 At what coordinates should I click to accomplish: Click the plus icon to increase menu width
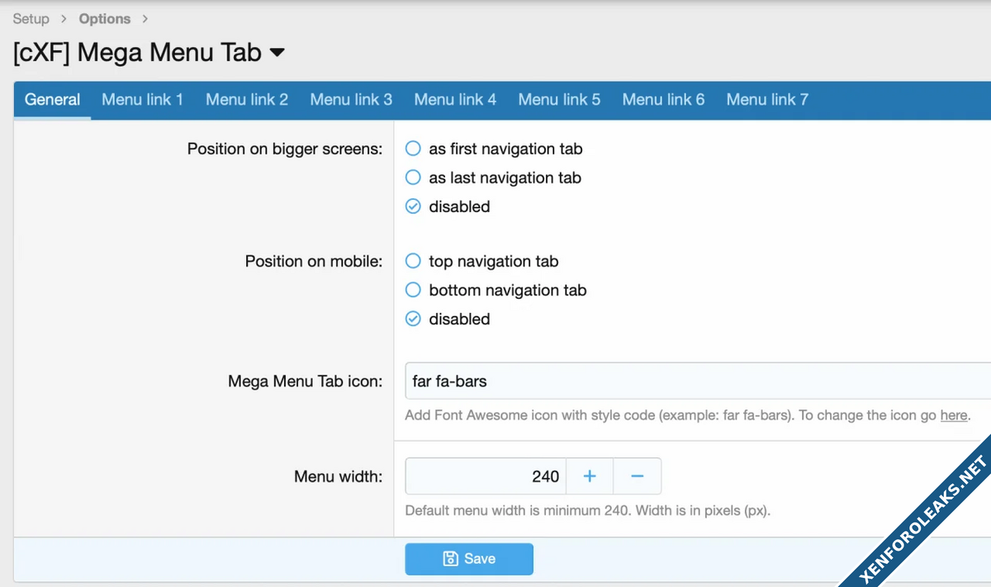590,476
